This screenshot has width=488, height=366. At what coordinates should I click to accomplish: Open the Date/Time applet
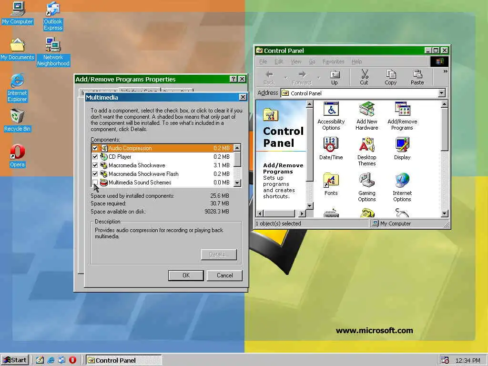(x=331, y=149)
